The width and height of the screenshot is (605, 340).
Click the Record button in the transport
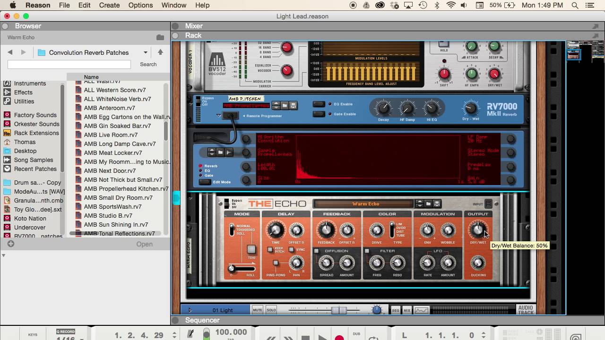(339, 337)
